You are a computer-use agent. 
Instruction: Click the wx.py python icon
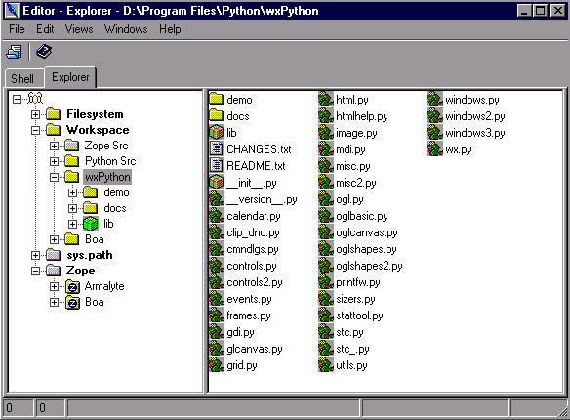[434, 149]
